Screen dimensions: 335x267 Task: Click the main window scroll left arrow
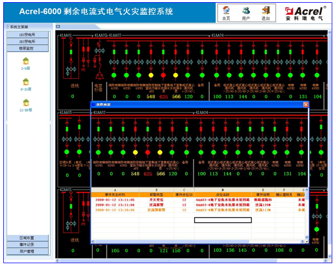click(x=57, y=260)
